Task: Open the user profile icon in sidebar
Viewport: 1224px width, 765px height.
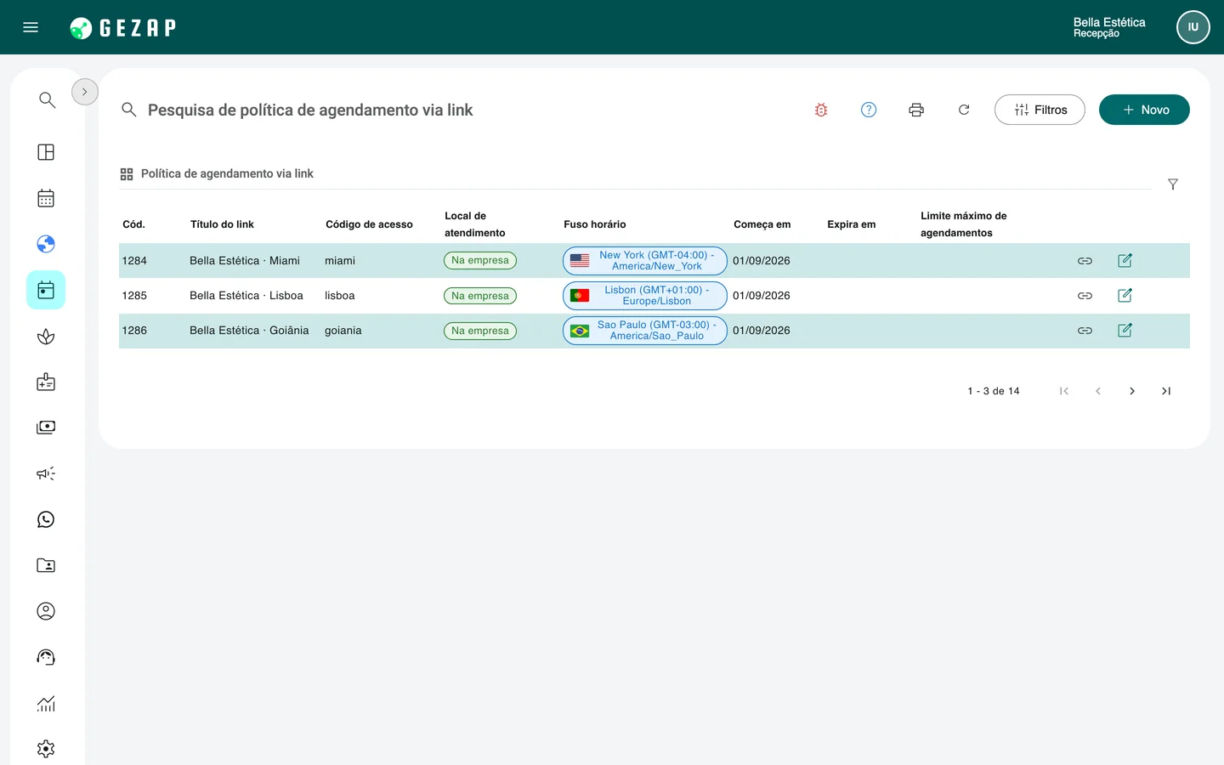Action: (x=46, y=611)
